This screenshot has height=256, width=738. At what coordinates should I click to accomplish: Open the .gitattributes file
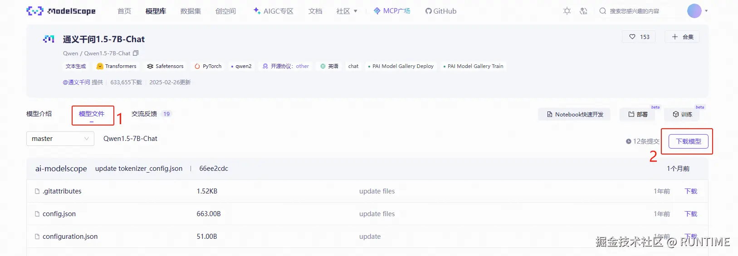[62, 191]
